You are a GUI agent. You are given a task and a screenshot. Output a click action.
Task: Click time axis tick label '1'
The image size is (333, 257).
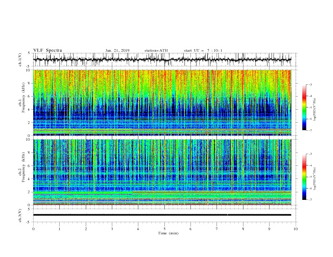tap(59, 229)
